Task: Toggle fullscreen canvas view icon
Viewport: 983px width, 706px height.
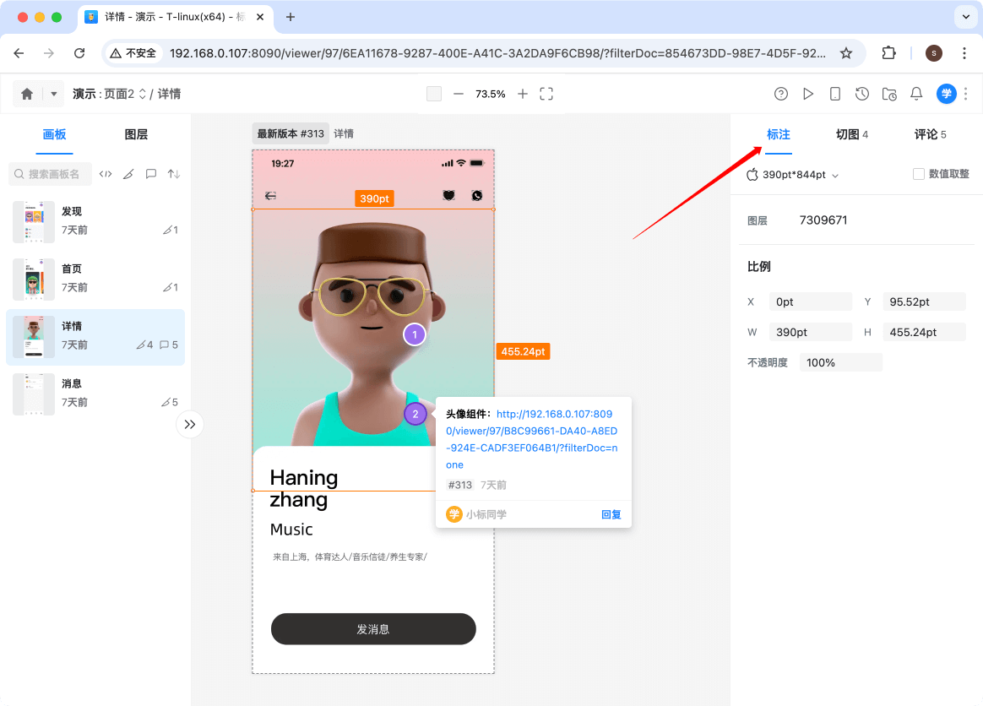Action: click(546, 94)
